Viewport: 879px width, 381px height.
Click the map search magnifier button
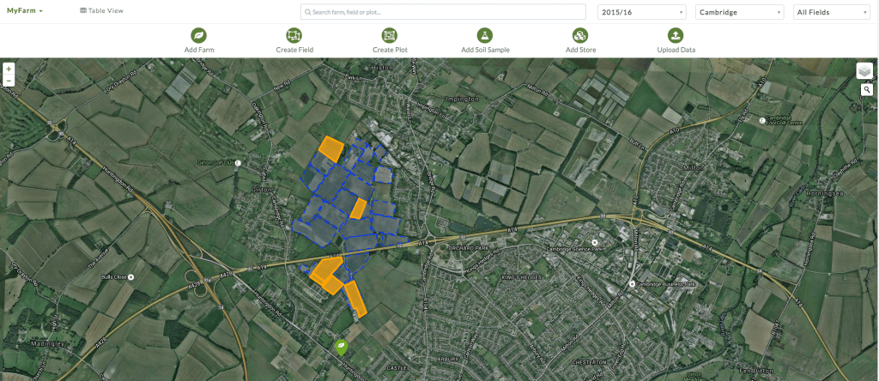867,89
